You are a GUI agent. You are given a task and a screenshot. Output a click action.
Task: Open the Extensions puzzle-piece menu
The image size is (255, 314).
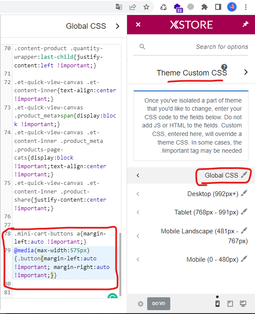[x=204, y=7]
